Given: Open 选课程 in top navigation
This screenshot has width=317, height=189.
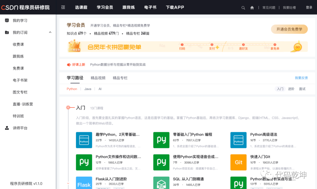Looking at the screenshot, I should 81,7.
